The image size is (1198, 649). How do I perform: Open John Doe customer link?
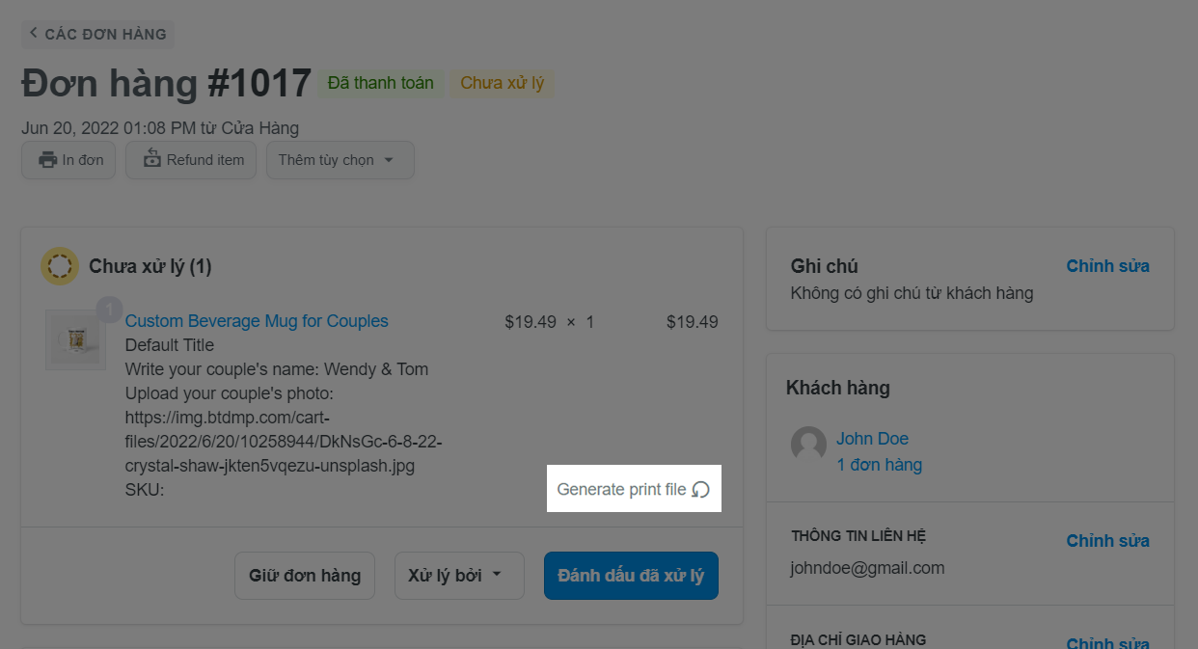[872, 439]
